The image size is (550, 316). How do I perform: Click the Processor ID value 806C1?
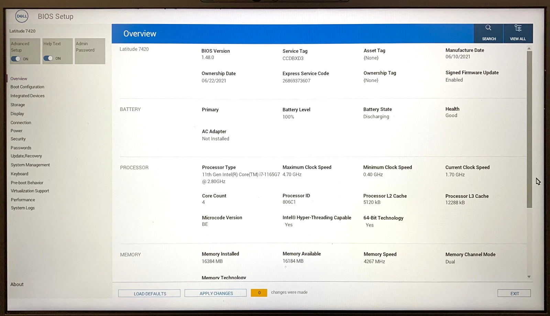[x=289, y=202]
